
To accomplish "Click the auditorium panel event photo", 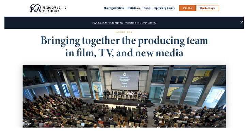I will (x=124, y=96).
